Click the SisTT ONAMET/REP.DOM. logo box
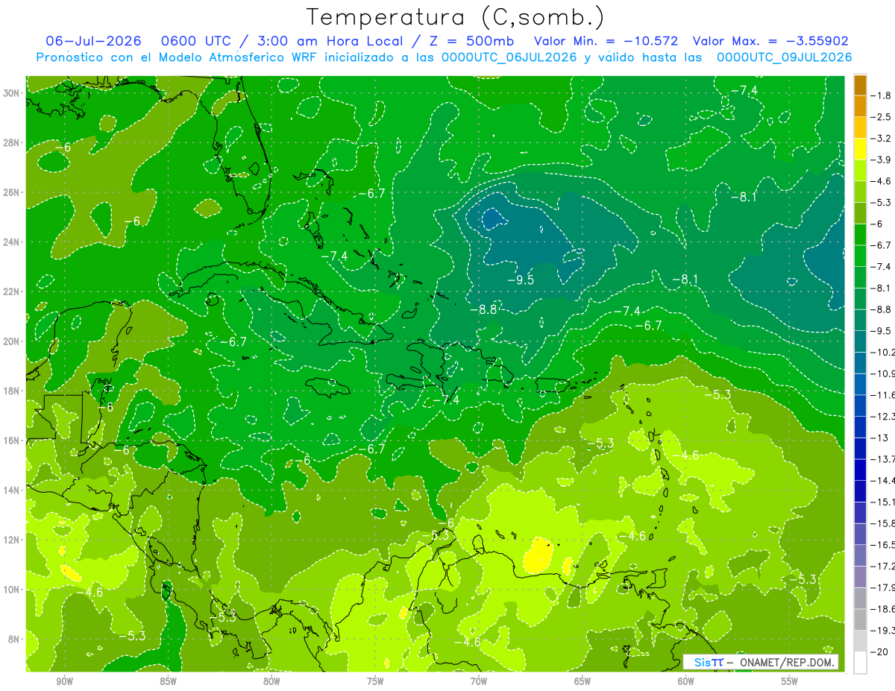This screenshot has width=895, height=691. pyautogui.click(x=761, y=662)
